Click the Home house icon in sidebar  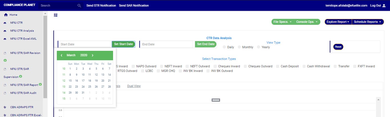(x=6, y=15)
